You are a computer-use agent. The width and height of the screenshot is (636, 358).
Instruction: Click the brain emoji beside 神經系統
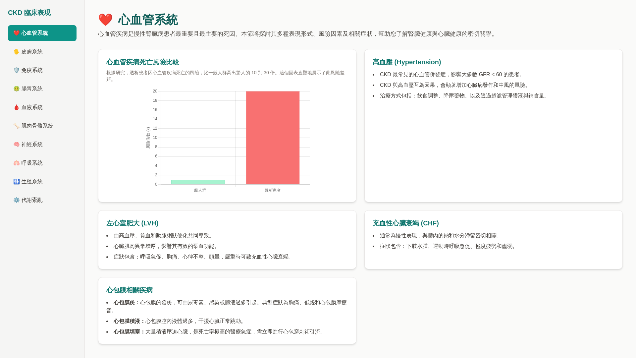click(16, 145)
